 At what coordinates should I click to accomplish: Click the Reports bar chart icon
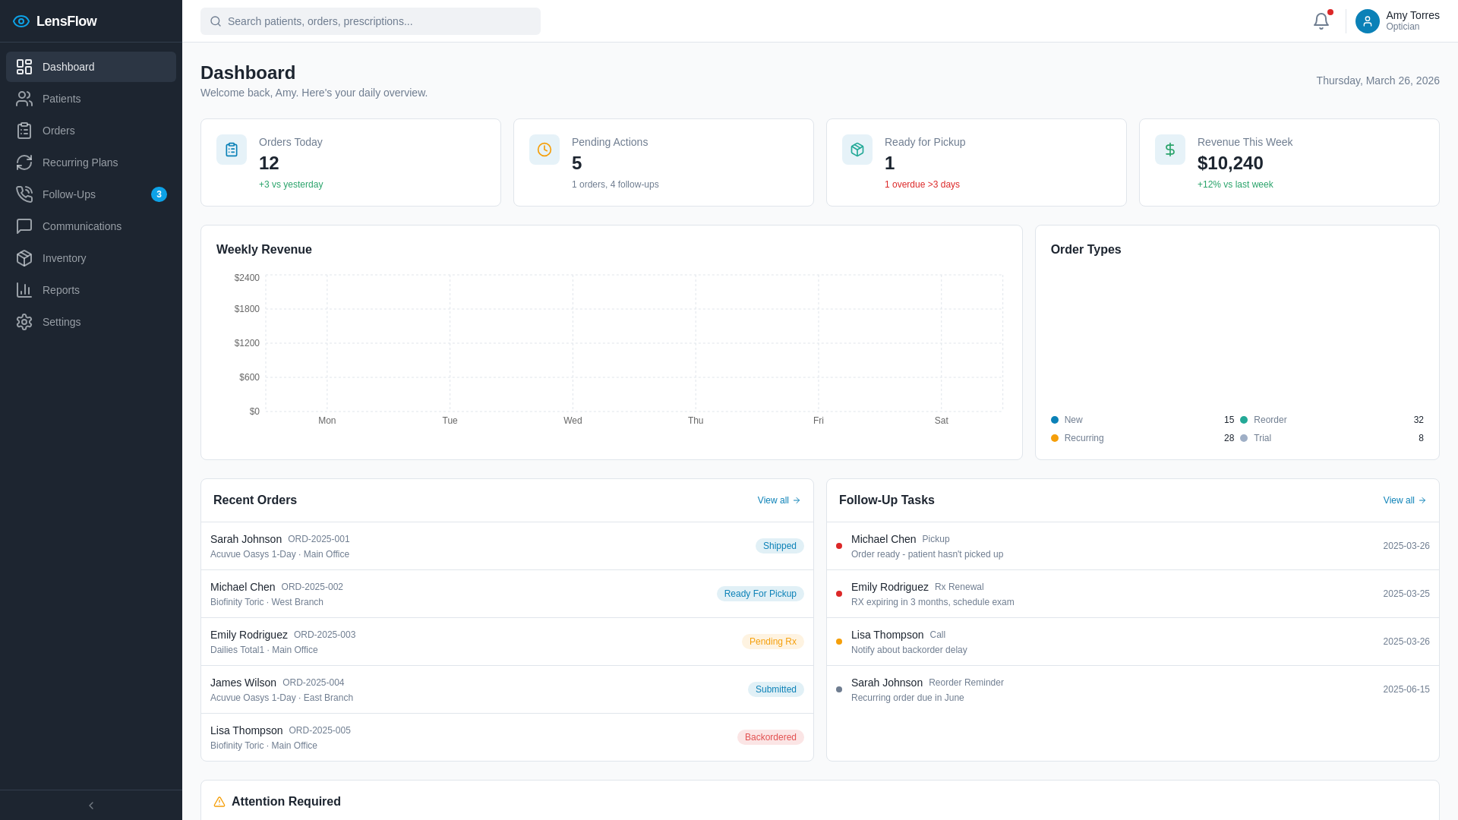(24, 290)
